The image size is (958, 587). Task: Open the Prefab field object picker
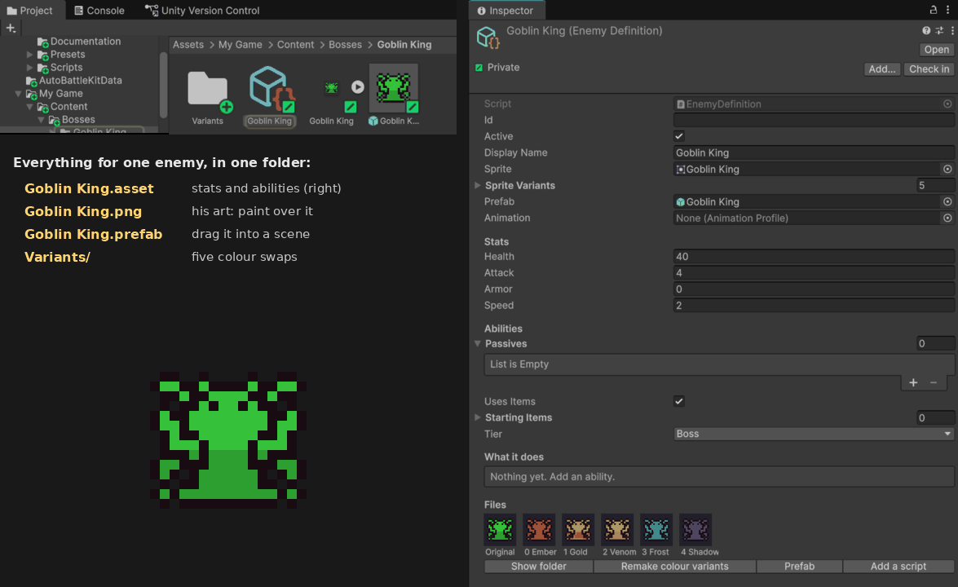(947, 201)
